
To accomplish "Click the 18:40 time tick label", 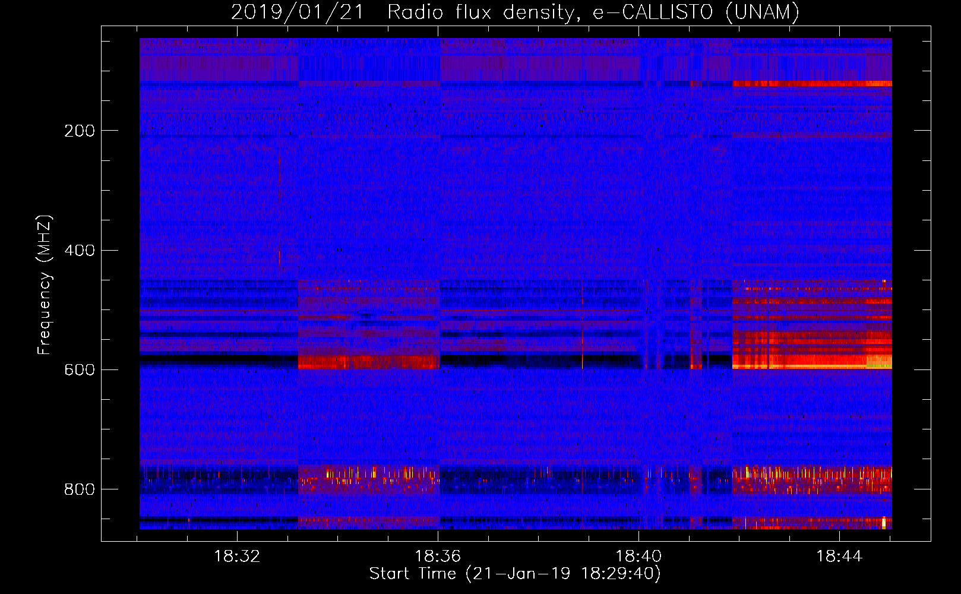I will [x=639, y=557].
